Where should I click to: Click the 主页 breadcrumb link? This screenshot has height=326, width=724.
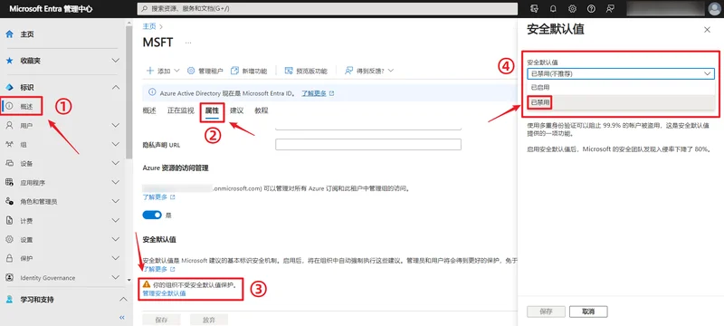click(149, 26)
